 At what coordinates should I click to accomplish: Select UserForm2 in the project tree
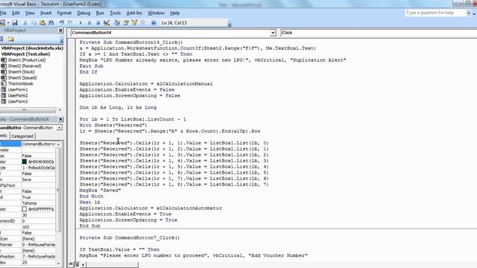18,95
